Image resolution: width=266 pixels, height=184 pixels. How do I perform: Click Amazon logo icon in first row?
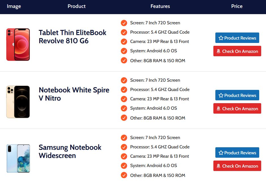coord(218,51)
